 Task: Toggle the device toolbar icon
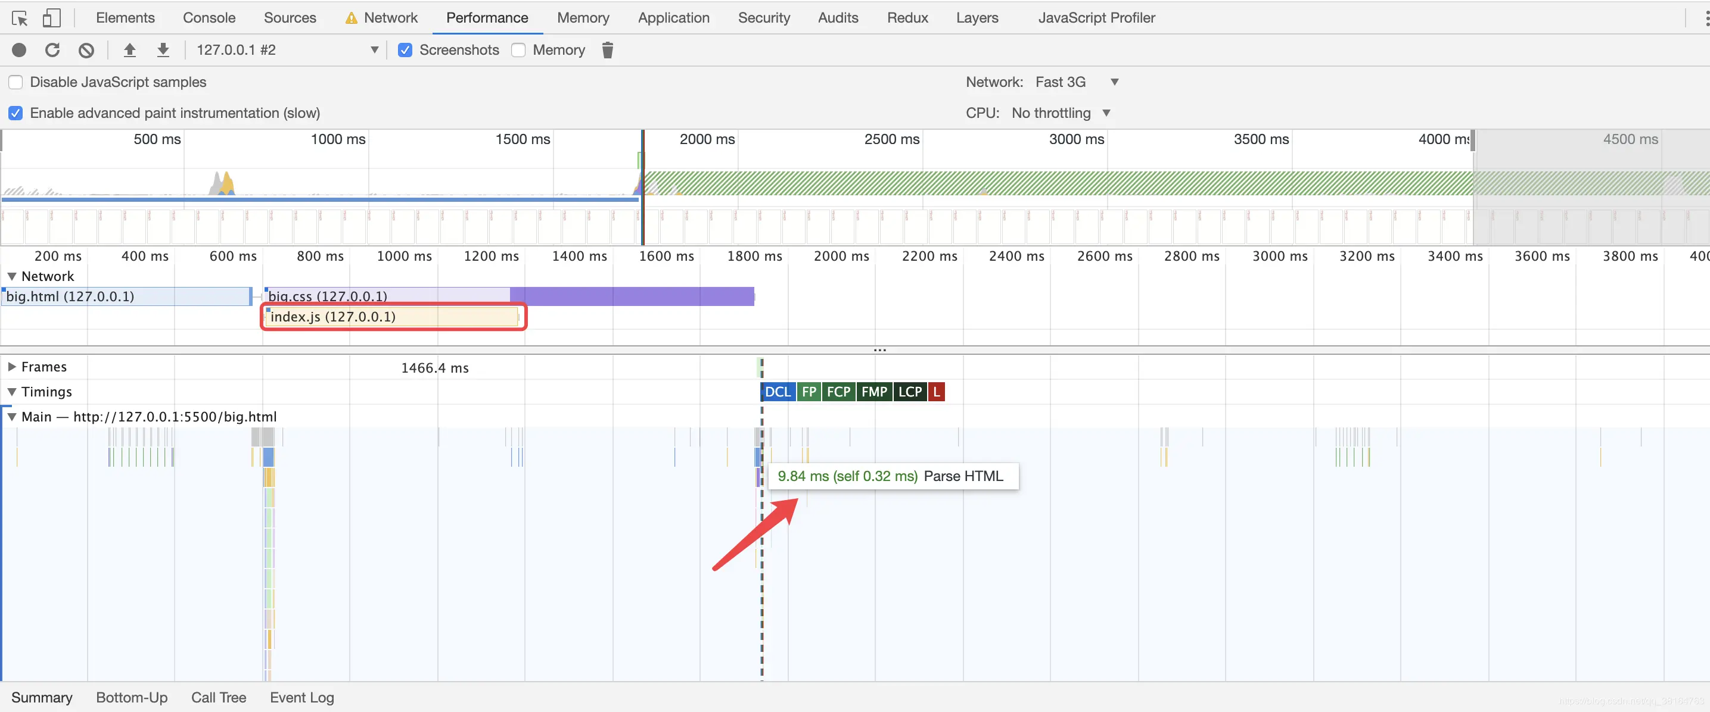(51, 18)
